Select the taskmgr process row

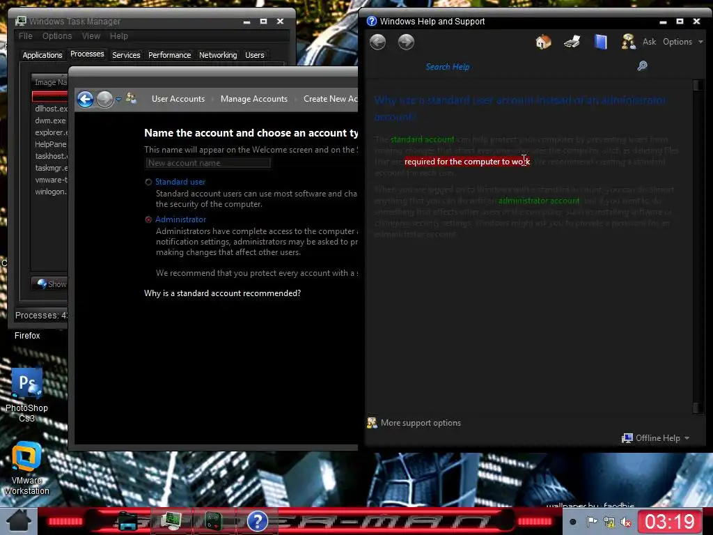[50, 168]
